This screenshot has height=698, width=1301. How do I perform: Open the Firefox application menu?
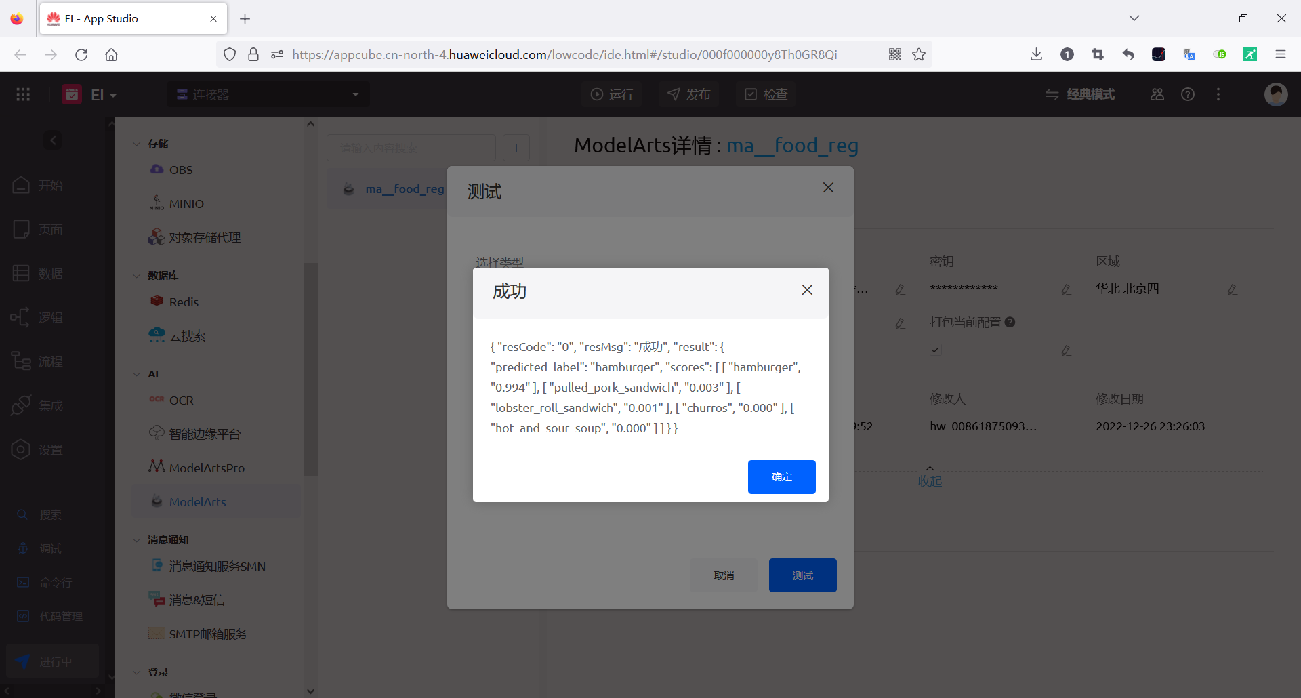pos(1281,55)
